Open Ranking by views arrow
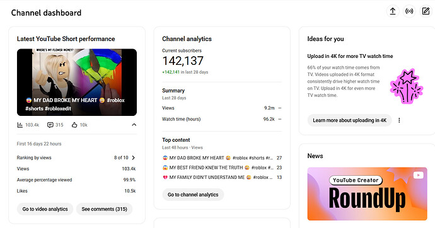Image resolution: width=435 pixels, height=228 pixels. [134, 157]
